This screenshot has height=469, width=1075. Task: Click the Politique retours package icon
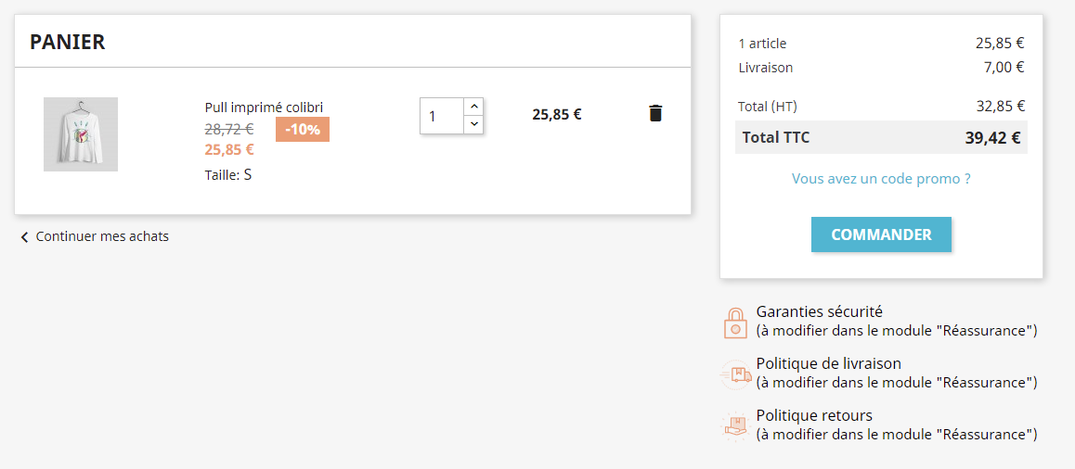735,425
